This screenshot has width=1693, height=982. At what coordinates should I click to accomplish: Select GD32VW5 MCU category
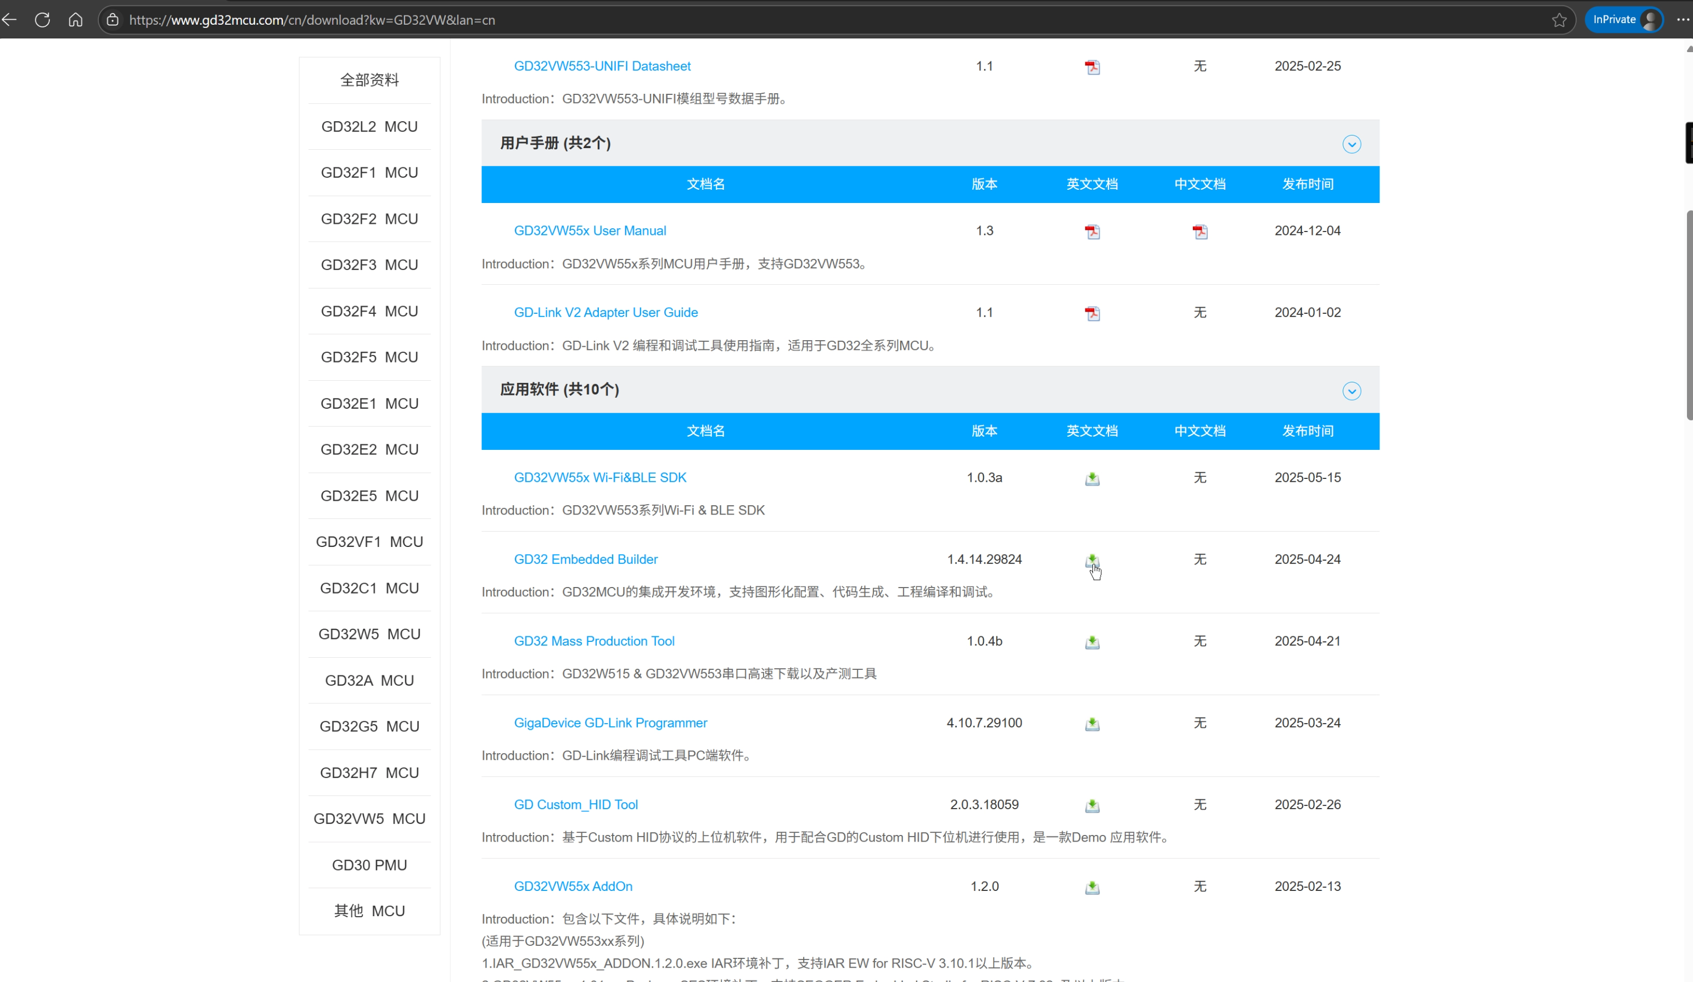click(369, 819)
